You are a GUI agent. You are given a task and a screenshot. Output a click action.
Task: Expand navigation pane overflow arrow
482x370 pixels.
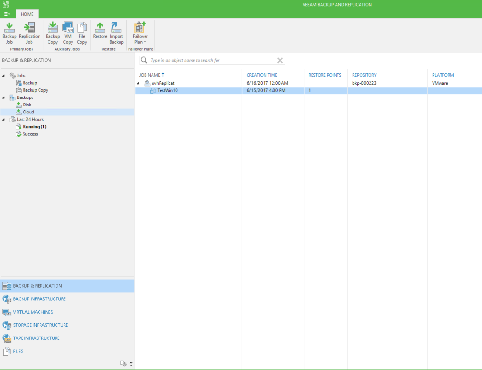[x=131, y=364]
